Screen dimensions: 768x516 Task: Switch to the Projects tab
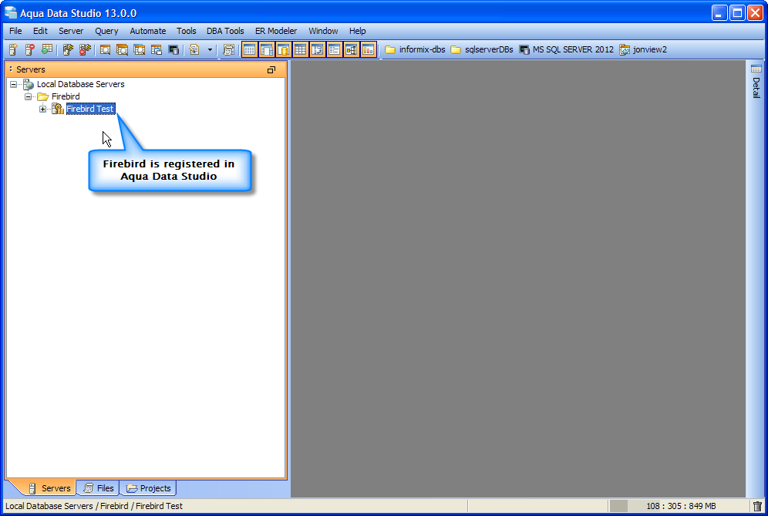148,488
